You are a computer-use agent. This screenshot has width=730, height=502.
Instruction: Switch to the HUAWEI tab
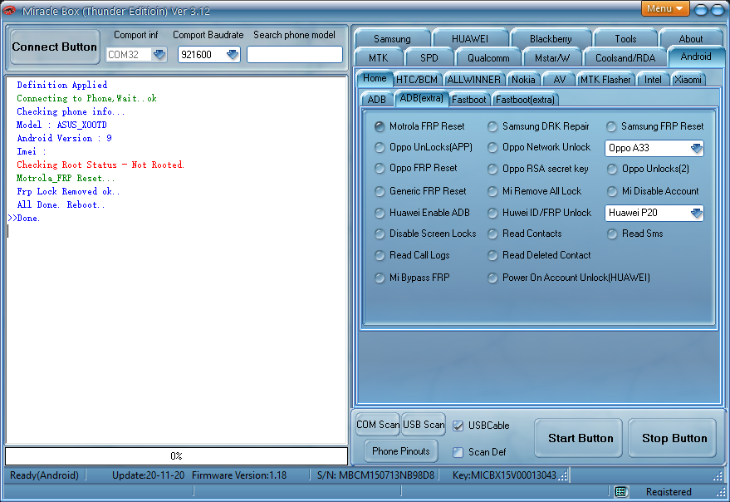point(470,39)
